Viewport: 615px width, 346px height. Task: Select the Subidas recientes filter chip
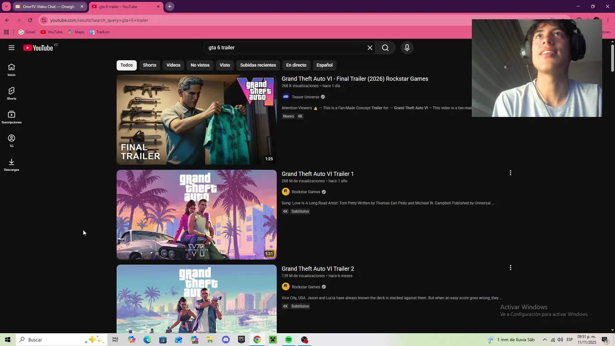[x=258, y=65]
